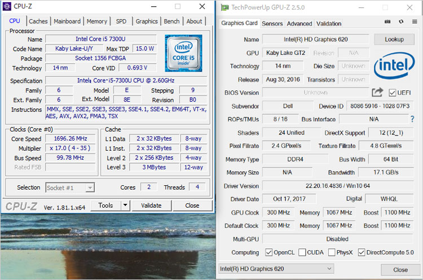Image resolution: width=423 pixels, height=280 pixels.
Task: Click the CPU-Z title bar icon
Action: 7,6
